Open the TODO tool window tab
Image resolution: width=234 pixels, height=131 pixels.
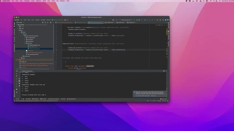pos(29,99)
